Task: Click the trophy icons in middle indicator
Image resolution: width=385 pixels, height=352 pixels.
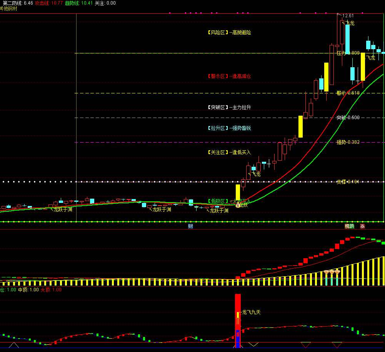Action: point(332,272)
